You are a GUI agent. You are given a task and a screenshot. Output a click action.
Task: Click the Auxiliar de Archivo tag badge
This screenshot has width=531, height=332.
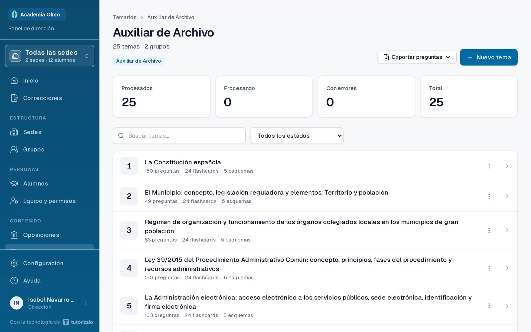click(x=138, y=61)
